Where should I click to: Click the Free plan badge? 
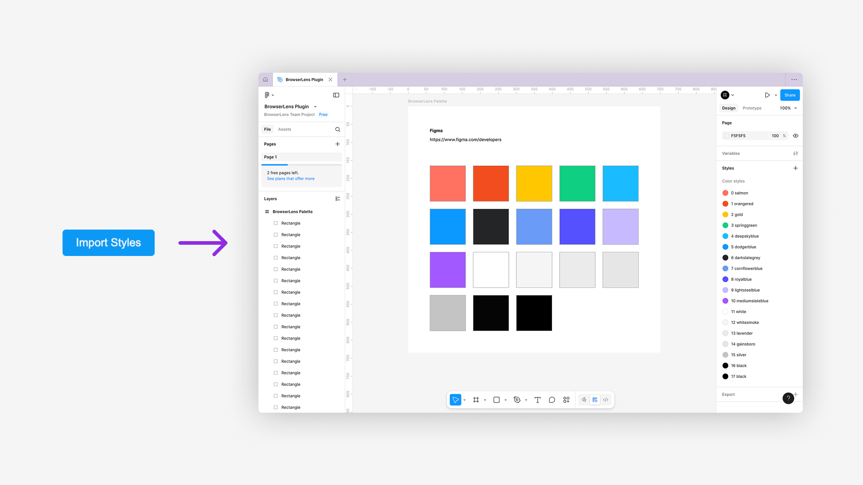click(323, 115)
